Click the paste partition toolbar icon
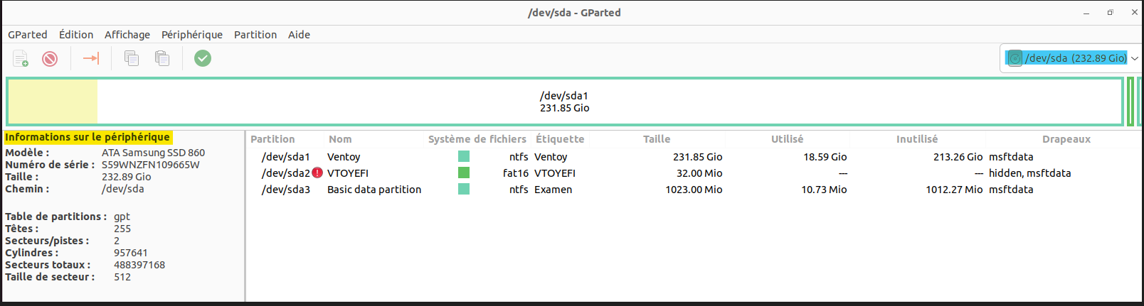Image resolution: width=1144 pixels, height=306 pixels. point(162,58)
